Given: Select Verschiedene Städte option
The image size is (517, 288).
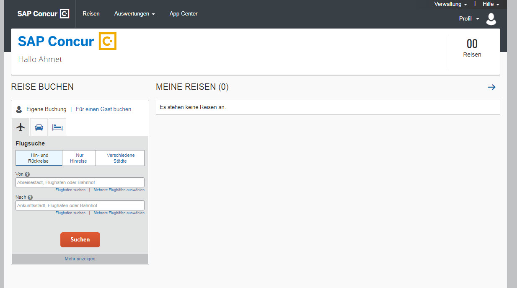Looking at the screenshot, I should pyautogui.click(x=120, y=158).
